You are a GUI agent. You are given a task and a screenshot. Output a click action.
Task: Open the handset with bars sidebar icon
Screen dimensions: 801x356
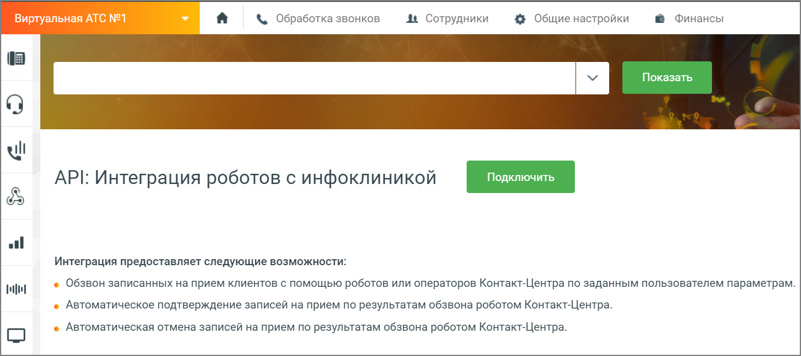(16, 150)
